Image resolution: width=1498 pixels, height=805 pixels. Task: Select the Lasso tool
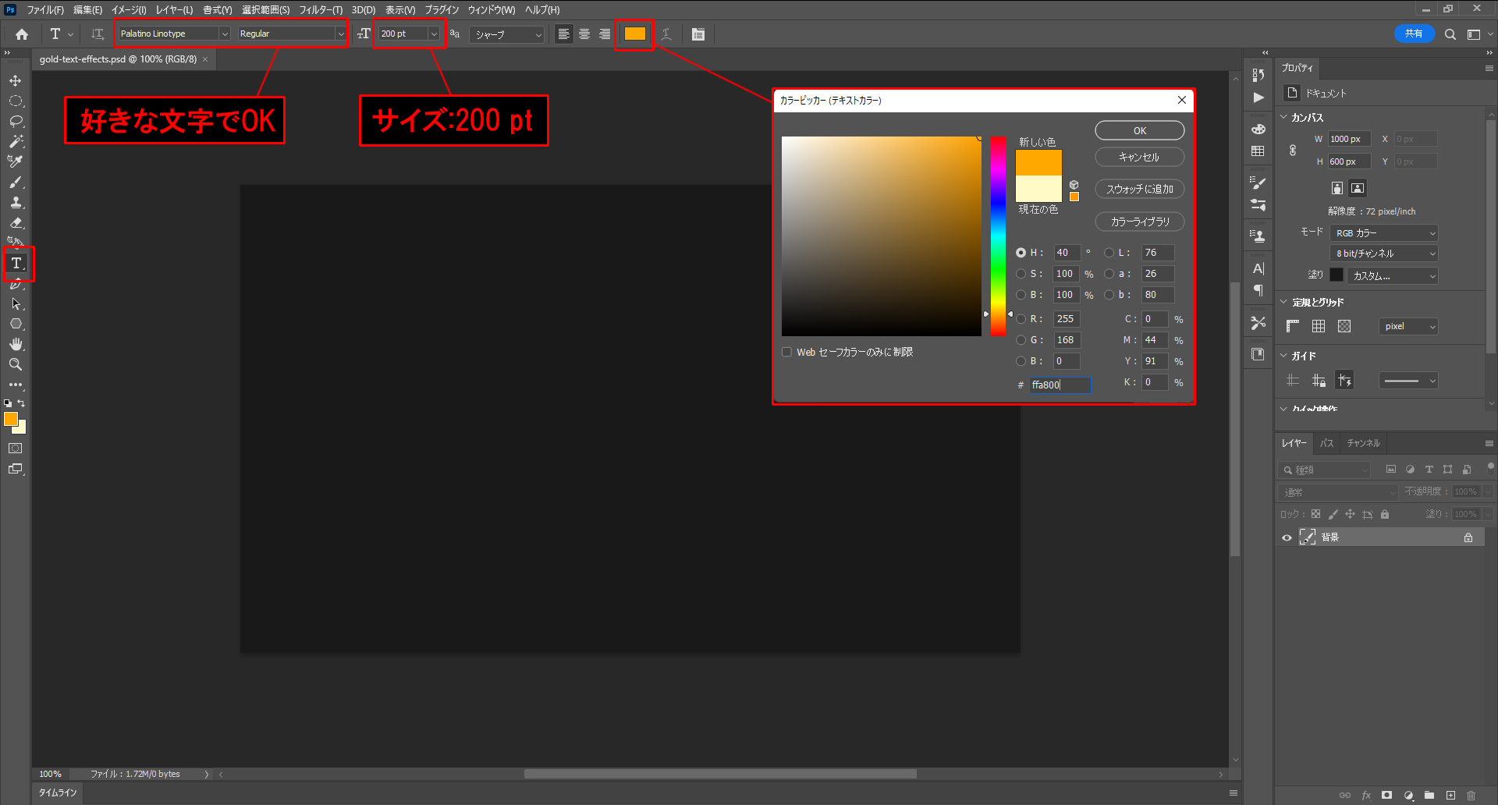tap(16, 122)
